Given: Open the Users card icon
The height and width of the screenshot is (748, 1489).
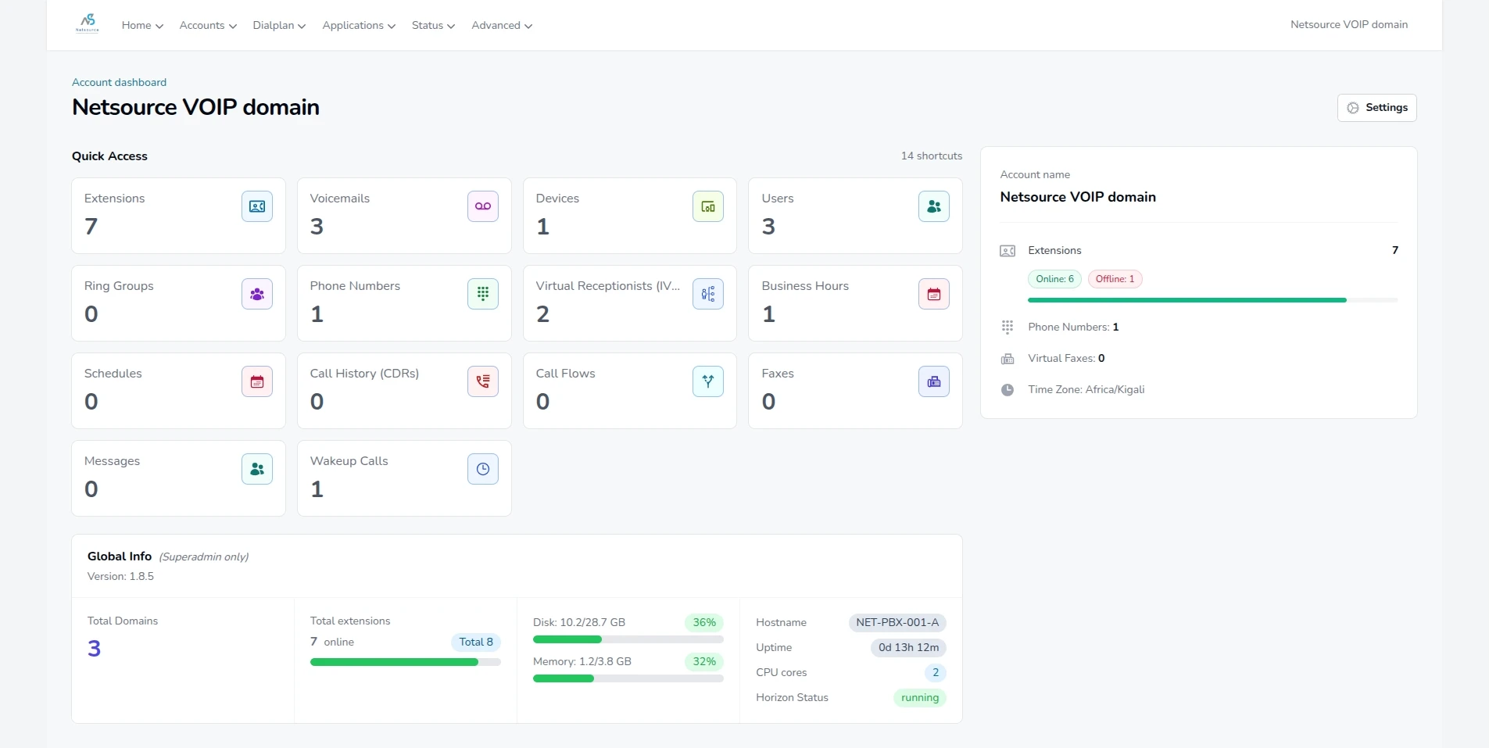Looking at the screenshot, I should pos(934,206).
